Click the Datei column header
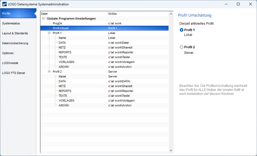The height and width of the screenshot is (156, 257). click(74, 14)
